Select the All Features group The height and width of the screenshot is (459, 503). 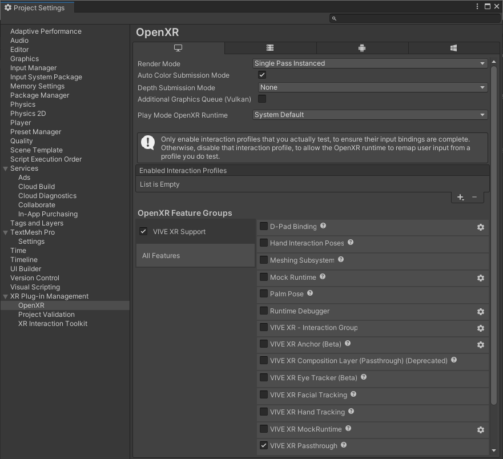(x=195, y=256)
